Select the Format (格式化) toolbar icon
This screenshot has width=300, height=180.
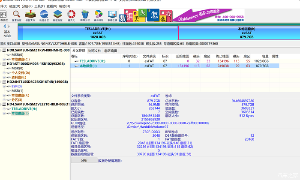pos(71,16)
